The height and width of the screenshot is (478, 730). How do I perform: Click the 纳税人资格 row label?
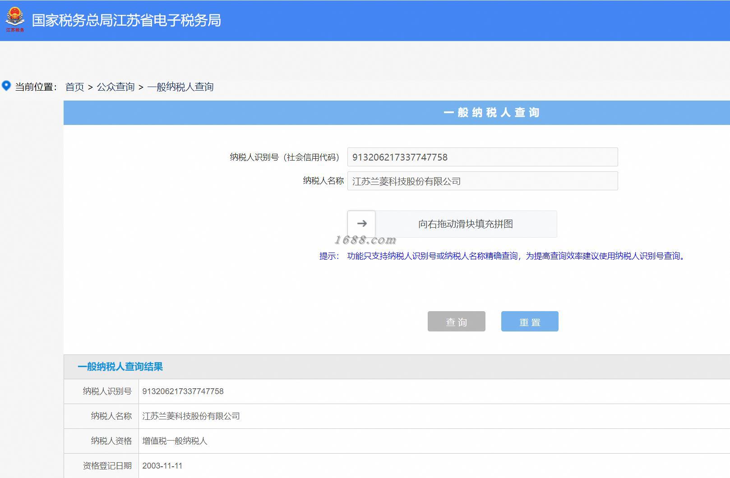tap(111, 441)
